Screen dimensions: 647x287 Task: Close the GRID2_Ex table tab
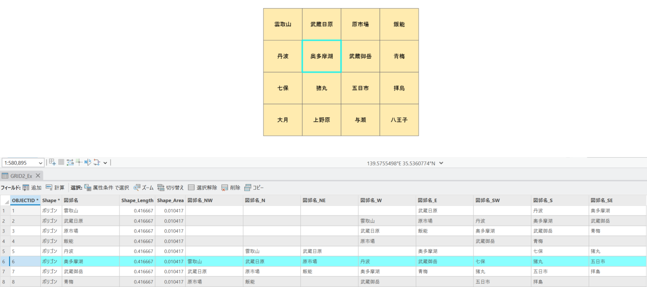click(38, 176)
